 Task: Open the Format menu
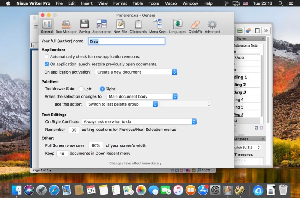pyautogui.click(x=120, y=3)
